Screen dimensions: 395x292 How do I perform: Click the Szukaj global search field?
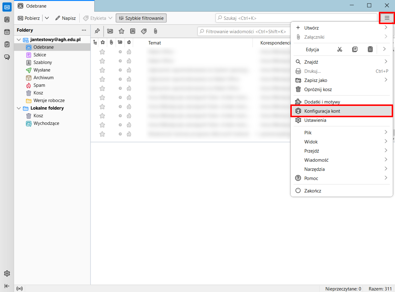pyautogui.click(x=296, y=18)
